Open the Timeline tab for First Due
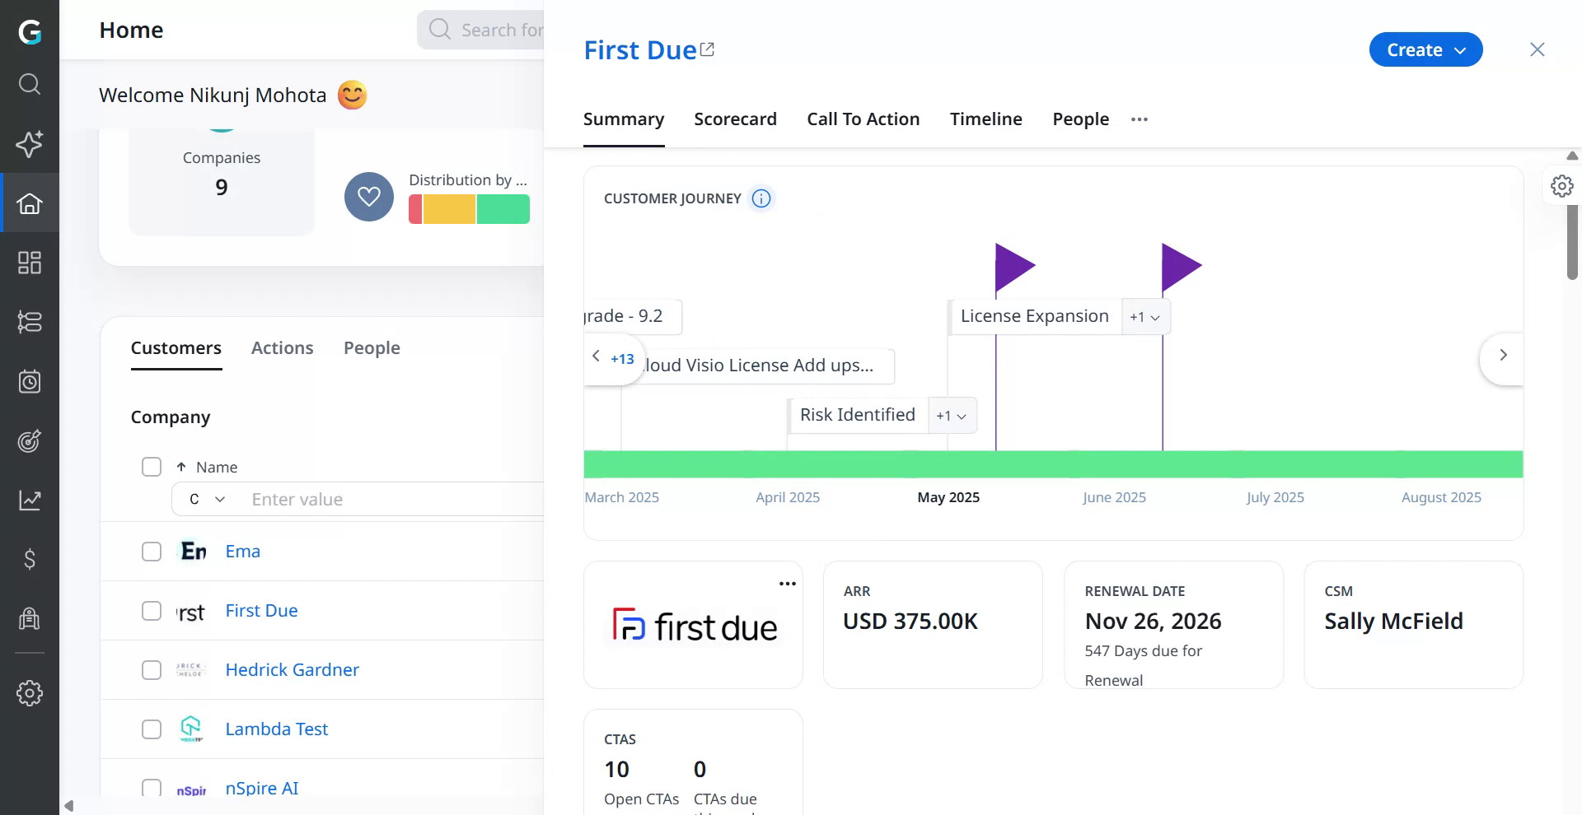The width and height of the screenshot is (1582, 815). (x=985, y=119)
